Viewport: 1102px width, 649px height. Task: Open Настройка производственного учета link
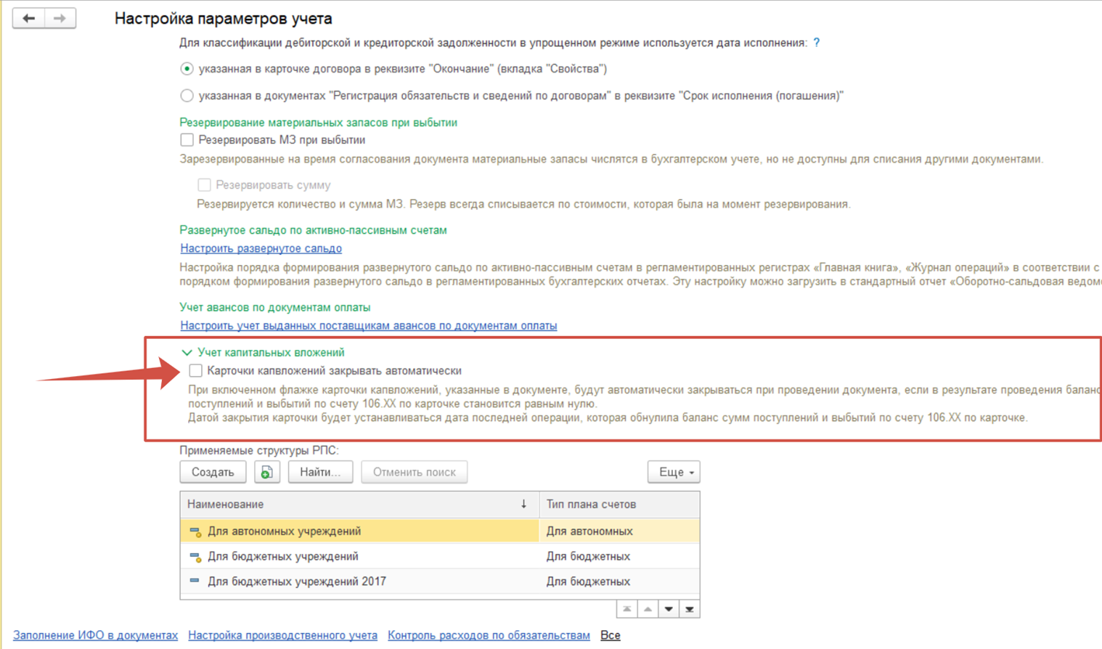pos(282,635)
